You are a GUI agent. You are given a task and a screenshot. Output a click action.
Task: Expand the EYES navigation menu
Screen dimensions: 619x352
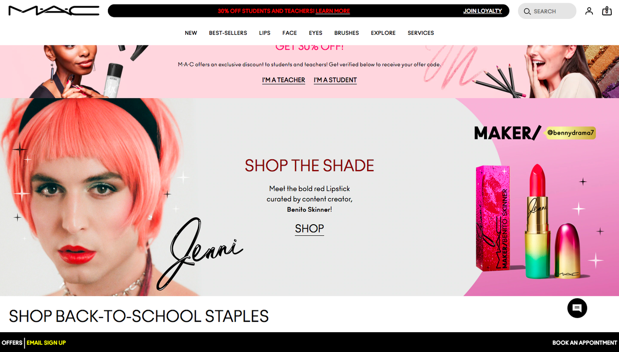(x=315, y=33)
